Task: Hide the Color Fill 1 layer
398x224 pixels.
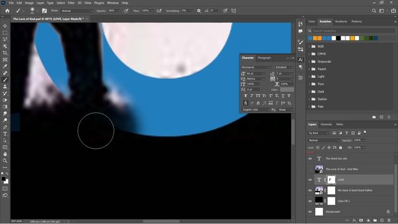Action: click(x=310, y=201)
